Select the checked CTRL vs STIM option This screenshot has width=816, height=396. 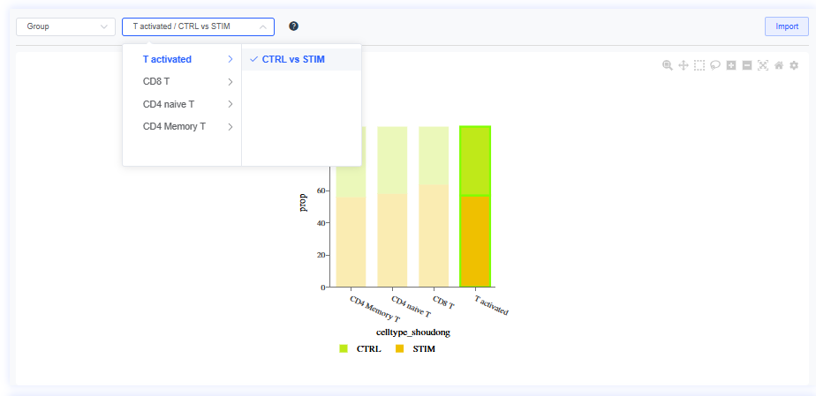tap(293, 60)
